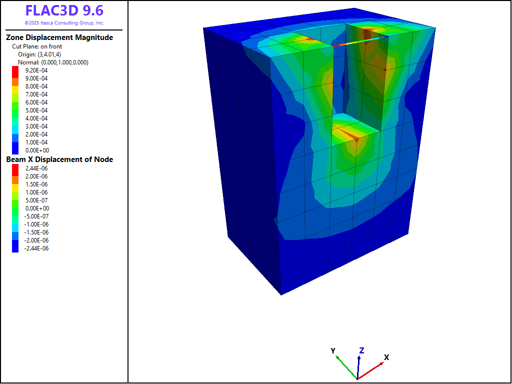The width and height of the screenshot is (512, 384).
Task: Click the -1.00E-06 beam legend value label
Action: coord(37,224)
